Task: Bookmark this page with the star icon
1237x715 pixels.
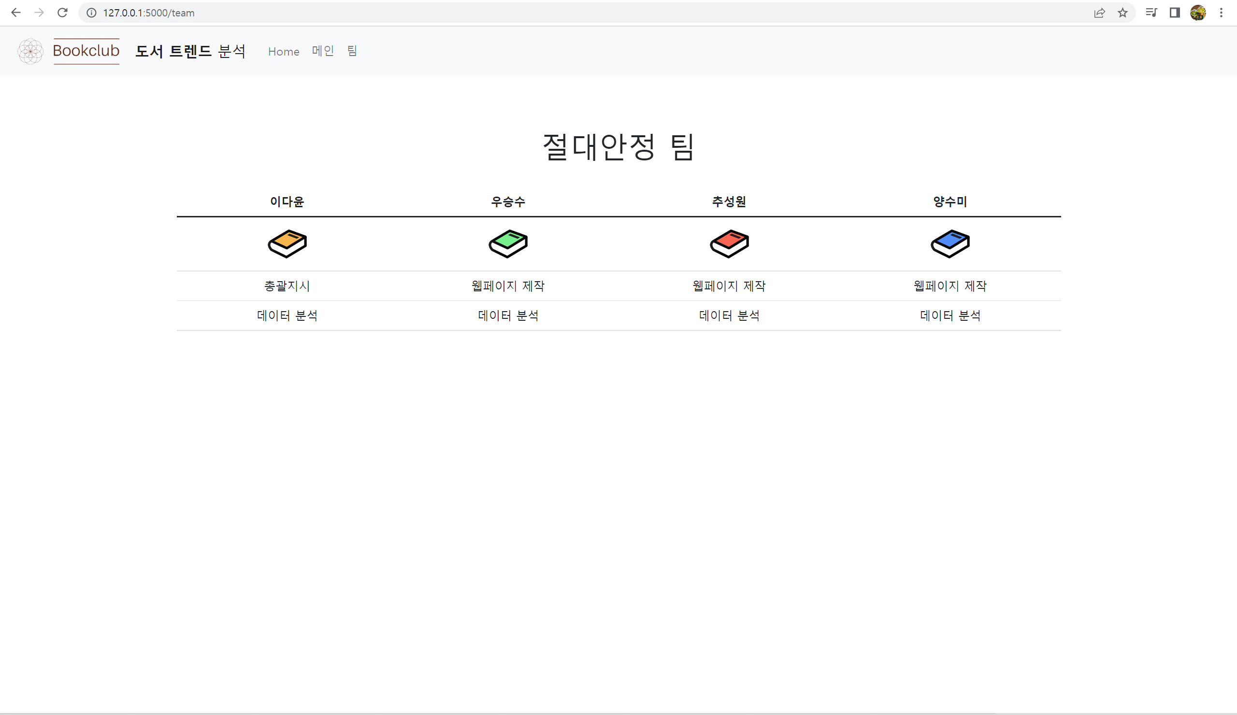Action: (1122, 12)
